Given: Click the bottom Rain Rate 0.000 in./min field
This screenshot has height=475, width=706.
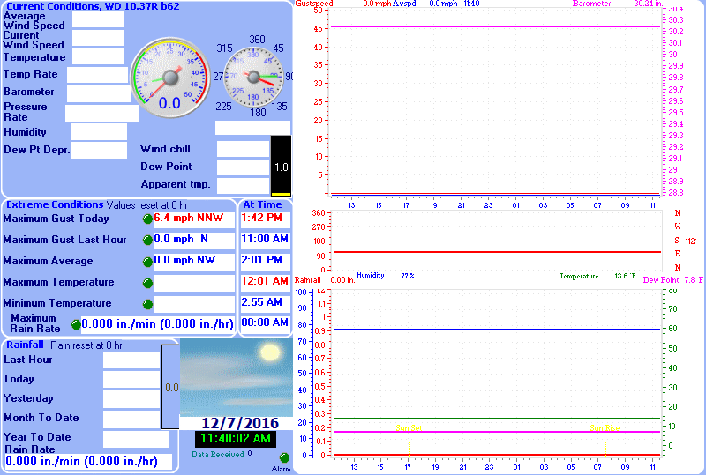Looking at the screenshot, I should point(88,462).
